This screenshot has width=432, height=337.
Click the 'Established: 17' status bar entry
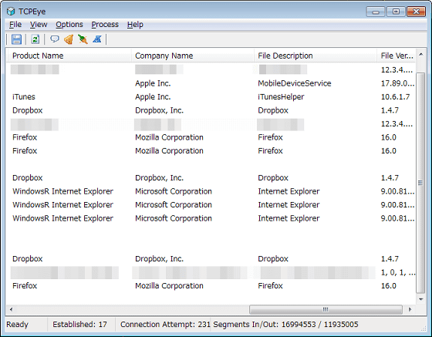click(x=79, y=325)
